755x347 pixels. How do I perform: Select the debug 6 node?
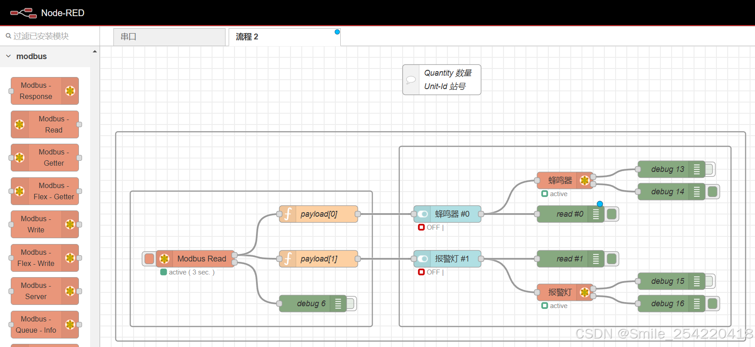312,304
